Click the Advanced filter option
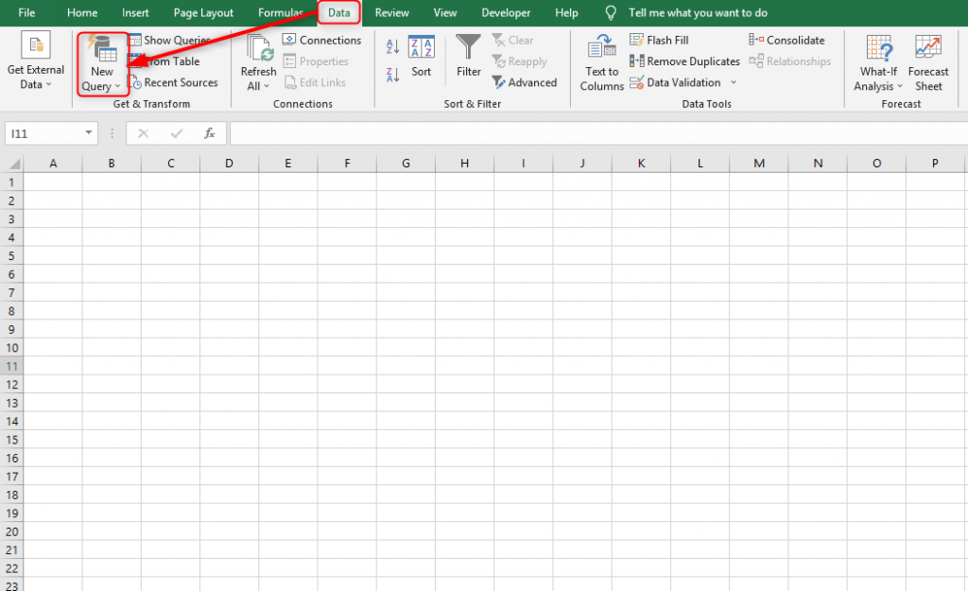 click(526, 82)
